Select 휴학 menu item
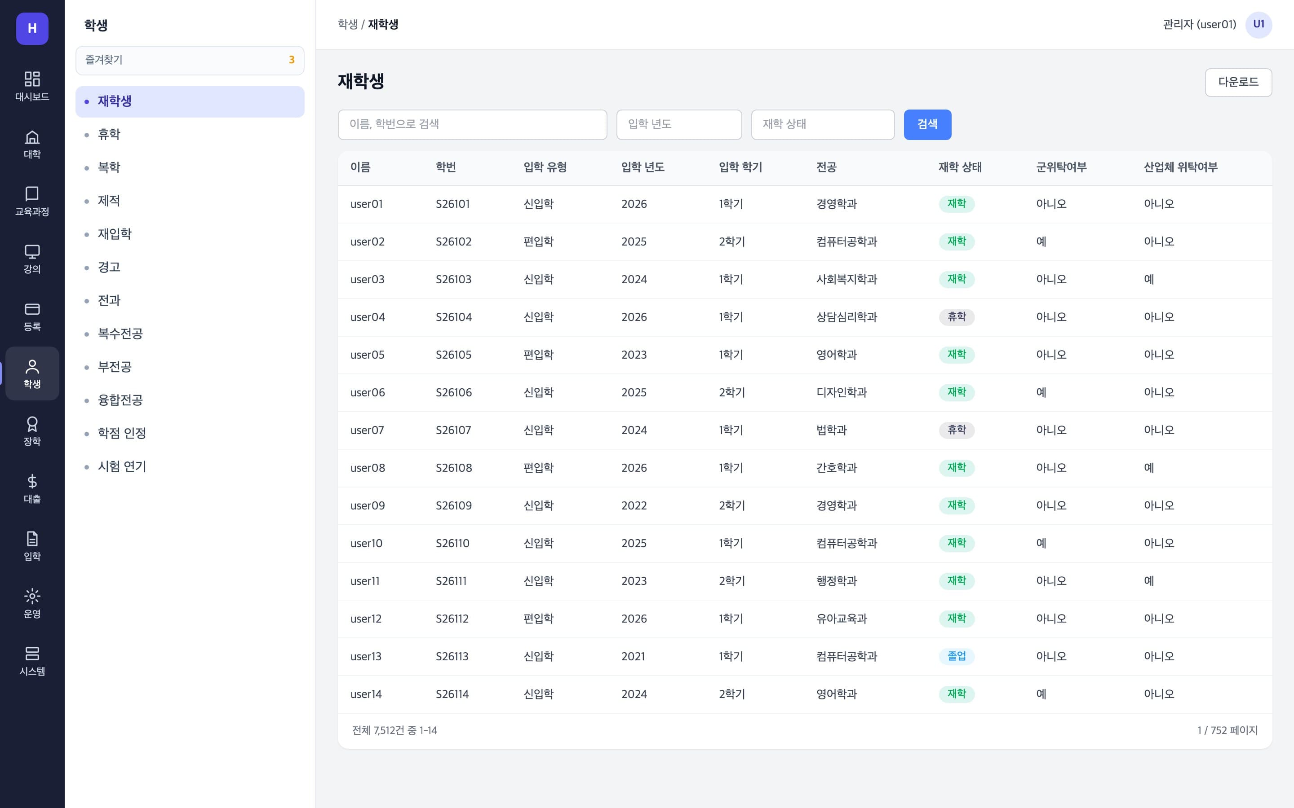Screen dimensions: 1294x808 click(x=190, y=135)
